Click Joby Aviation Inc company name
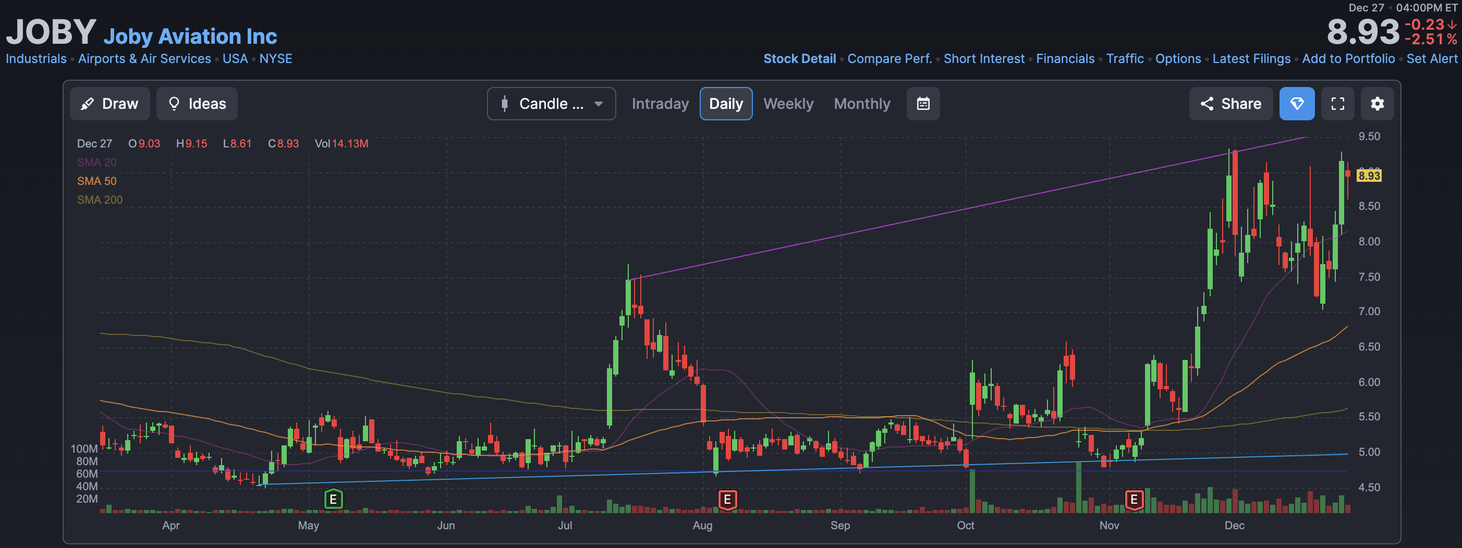Screen dimensions: 1462x548 (x=190, y=36)
